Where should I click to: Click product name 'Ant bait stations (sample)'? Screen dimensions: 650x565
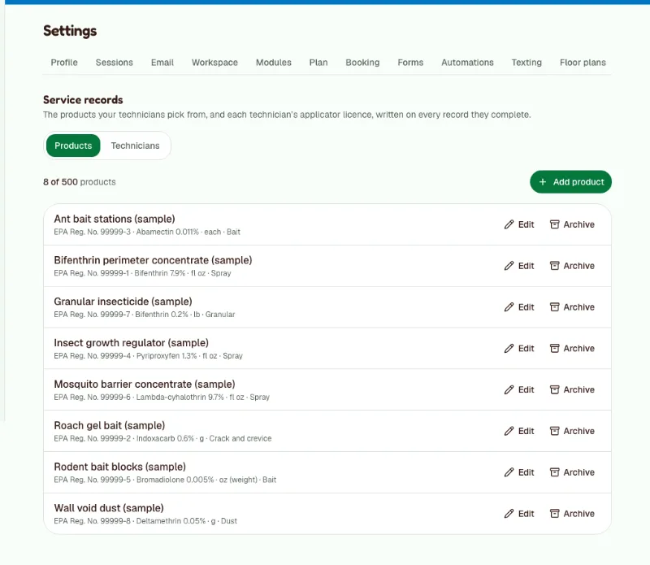pos(115,219)
